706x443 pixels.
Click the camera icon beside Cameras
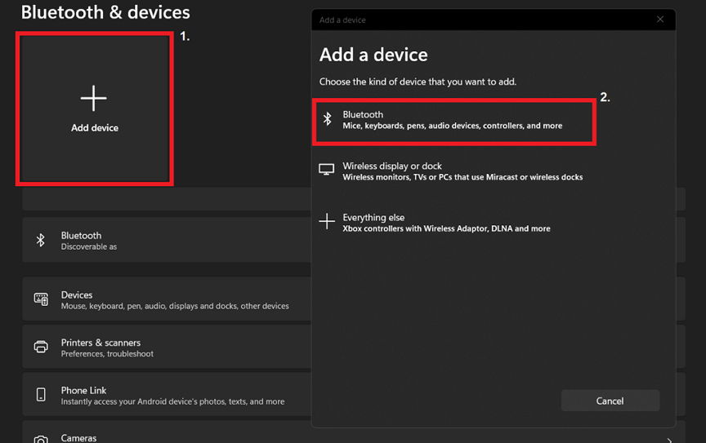pyautogui.click(x=41, y=440)
